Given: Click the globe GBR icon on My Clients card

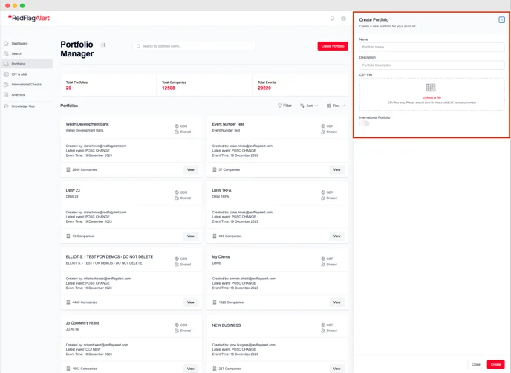Looking at the screenshot, I should click(323, 259).
